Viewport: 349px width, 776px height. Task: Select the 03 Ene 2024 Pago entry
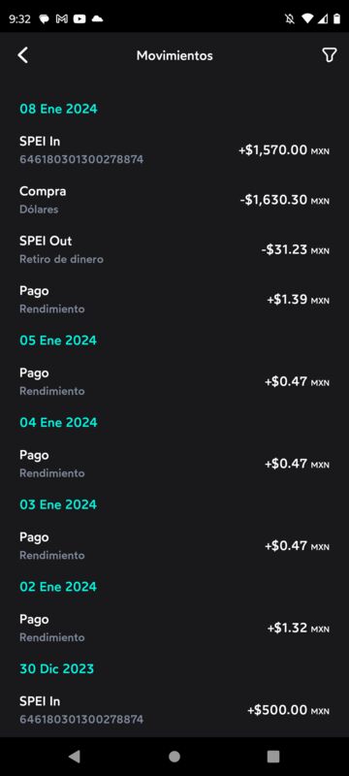[x=174, y=546]
